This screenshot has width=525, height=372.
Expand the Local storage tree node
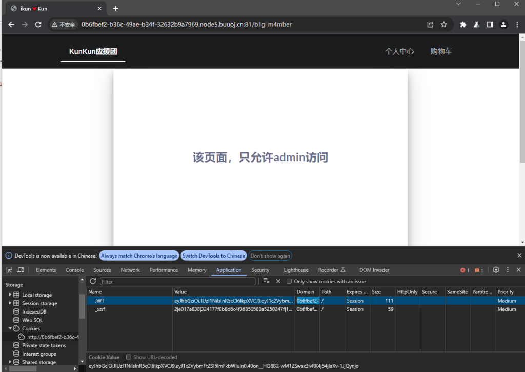10,295
